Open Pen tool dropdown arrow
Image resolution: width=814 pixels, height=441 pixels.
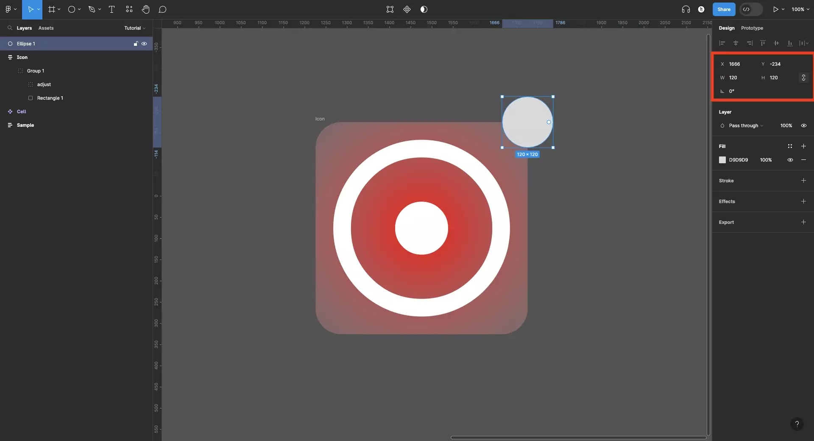100,9
